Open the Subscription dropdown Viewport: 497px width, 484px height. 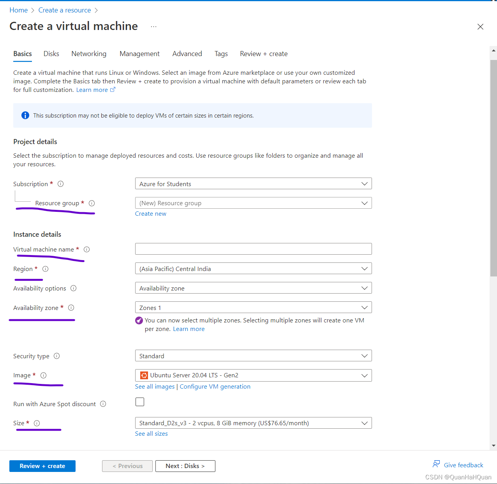253,183
